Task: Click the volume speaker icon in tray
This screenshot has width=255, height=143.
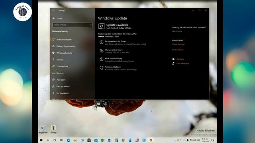Action: 194,140
